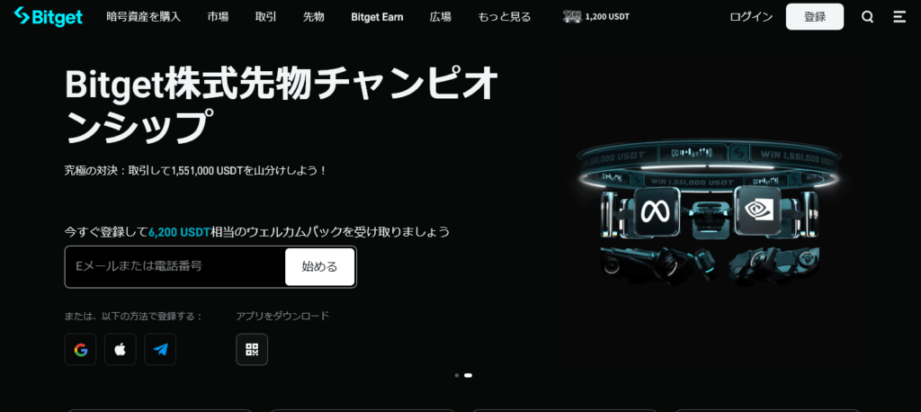Expand the 暗号資産を購入 menu
The height and width of the screenshot is (412, 921).
[142, 17]
